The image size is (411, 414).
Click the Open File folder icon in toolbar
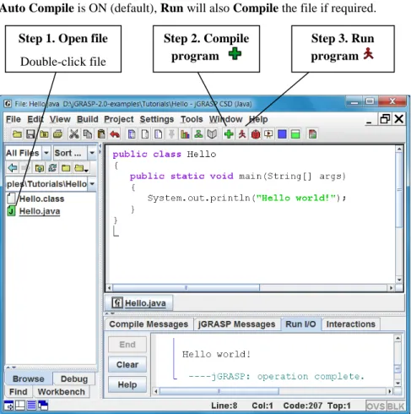click(17, 134)
